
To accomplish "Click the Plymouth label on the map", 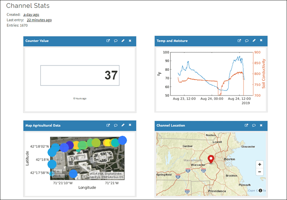I will pos(245,185).
